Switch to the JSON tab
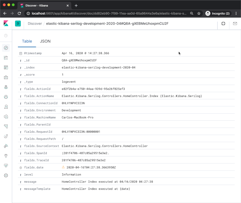 click(x=45, y=41)
